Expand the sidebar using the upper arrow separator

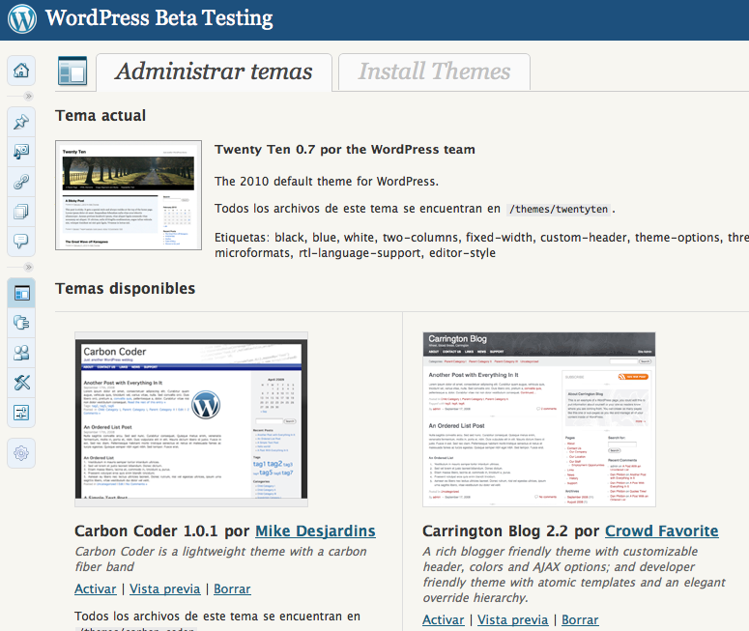[28, 97]
